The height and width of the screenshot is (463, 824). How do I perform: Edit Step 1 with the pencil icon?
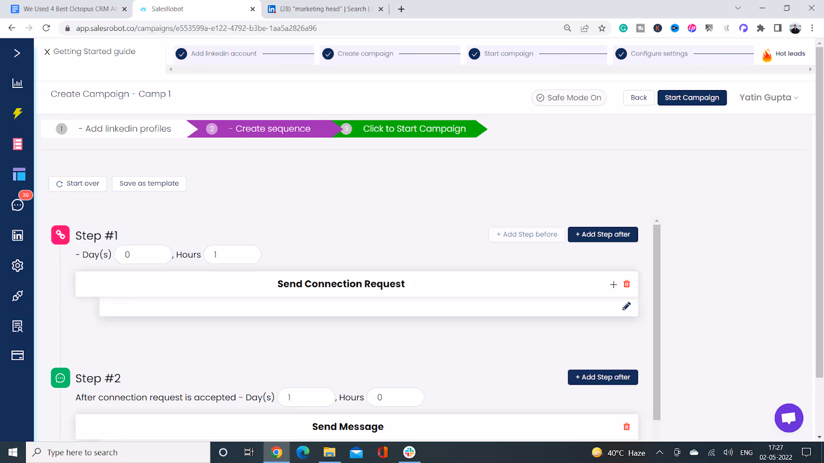[x=626, y=306]
